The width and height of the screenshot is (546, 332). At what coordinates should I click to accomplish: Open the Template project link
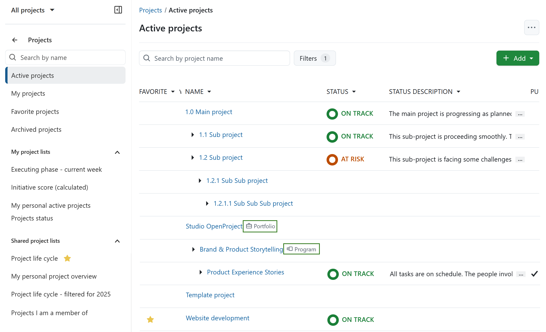(210, 295)
